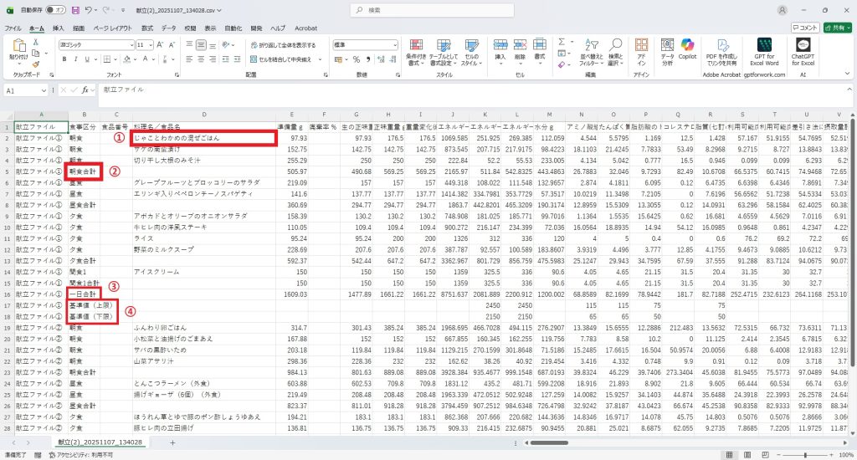Switch to the データ (Data) ribbon tab
Screen dimensions: 857x460
click(x=168, y=28)
